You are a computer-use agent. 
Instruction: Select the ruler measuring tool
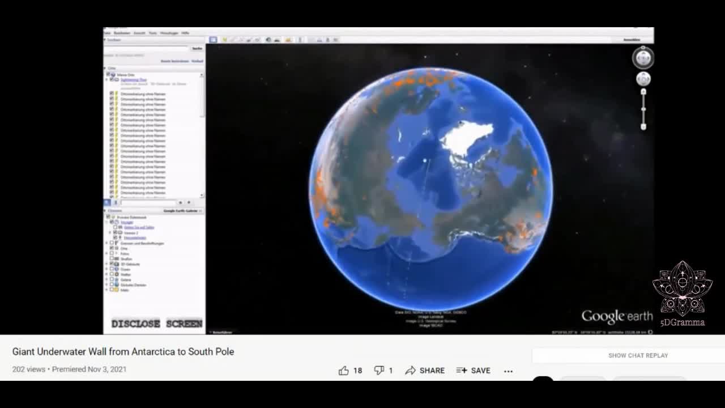click(x=300, y=40)
